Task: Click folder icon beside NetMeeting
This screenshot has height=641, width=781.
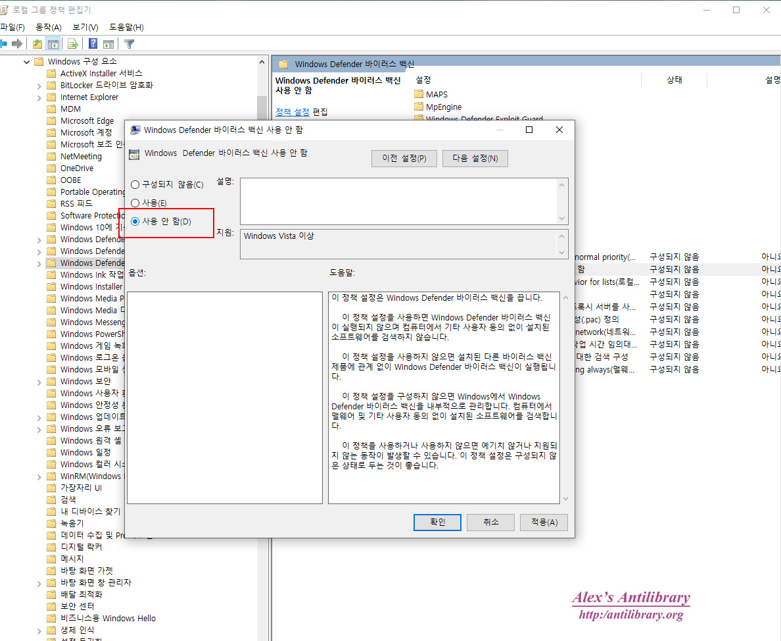Action: tap(51, 156)
